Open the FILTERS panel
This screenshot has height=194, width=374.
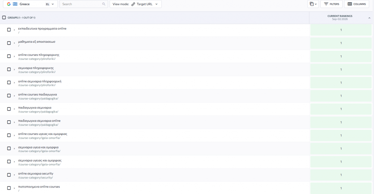click(x=332, y=4)
